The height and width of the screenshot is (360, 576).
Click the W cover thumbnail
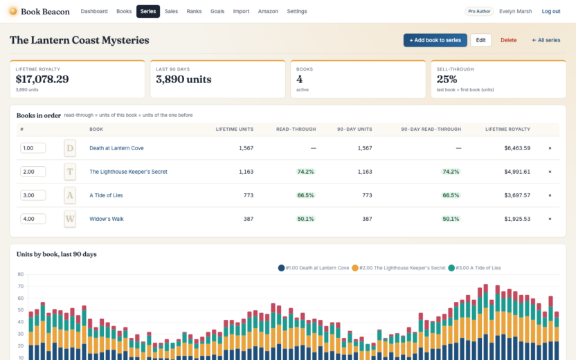pos(70,219)
